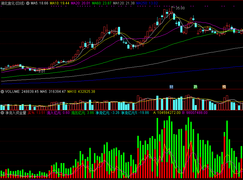
Task: Click the 9.01 low price marker
Action: [x=42, y=71]
